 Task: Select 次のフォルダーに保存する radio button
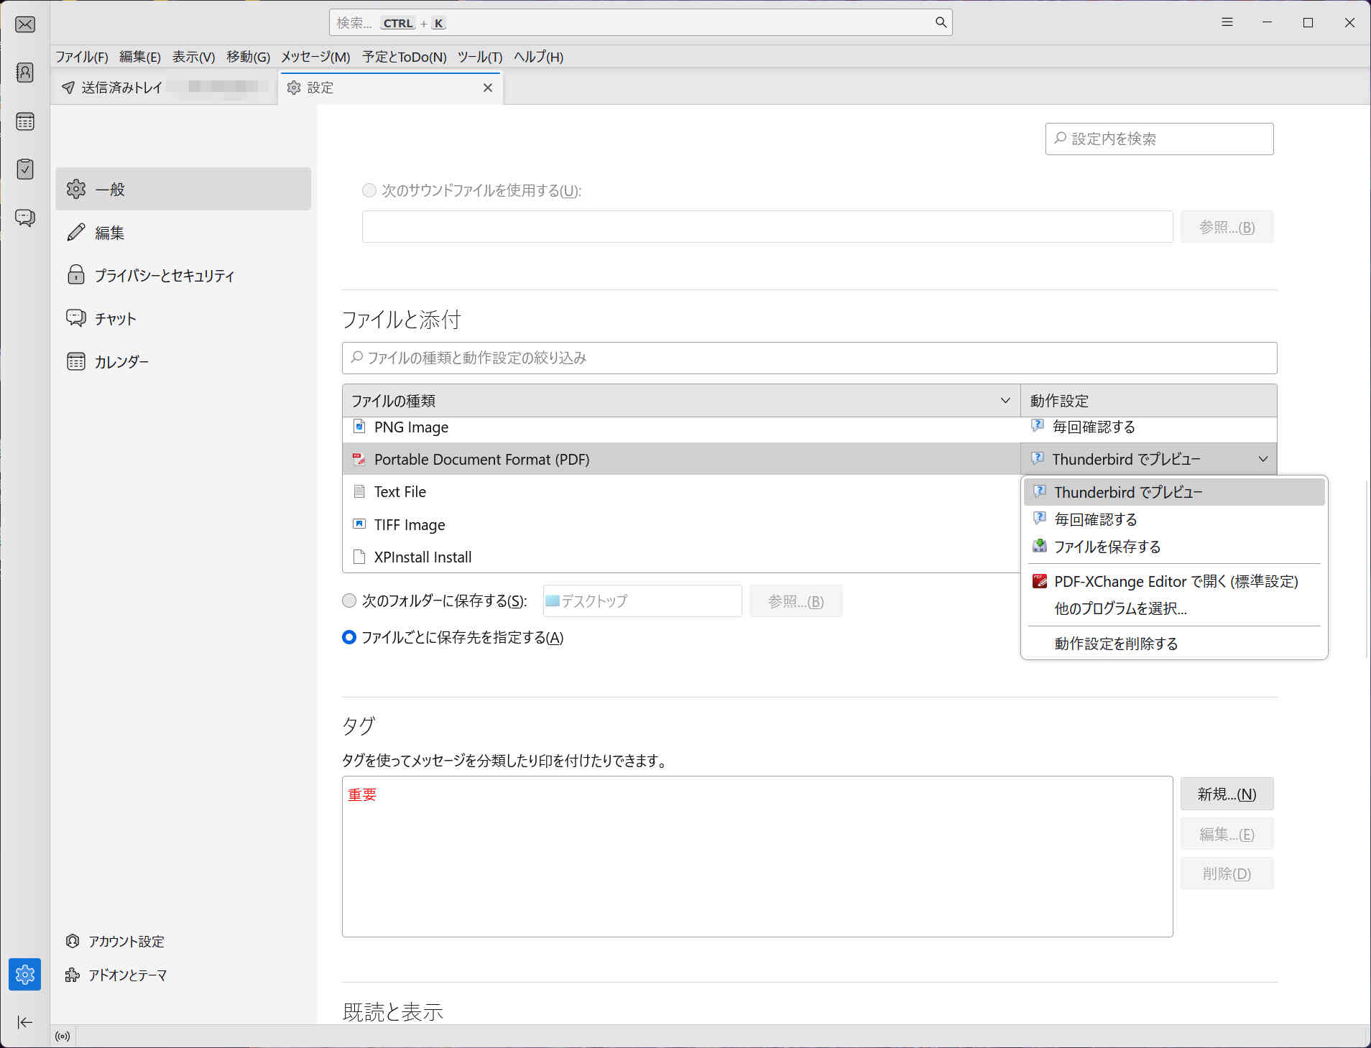pos(349,600)
